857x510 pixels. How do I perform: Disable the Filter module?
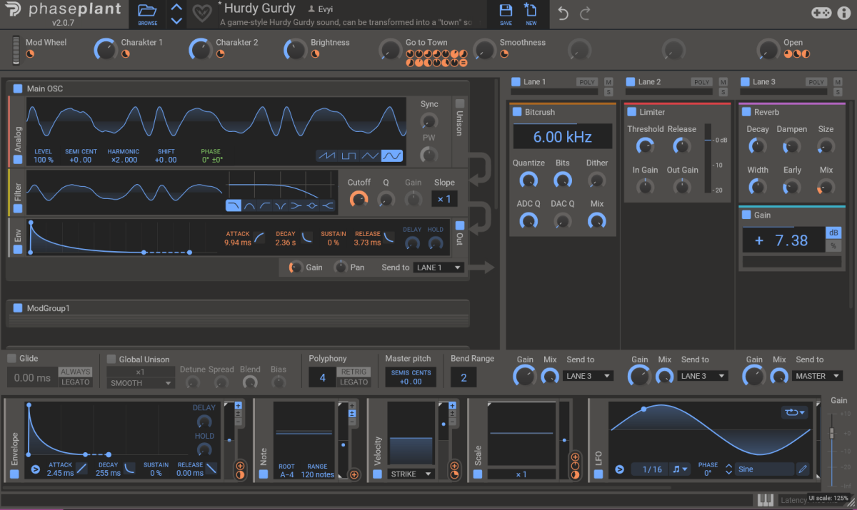18,209
